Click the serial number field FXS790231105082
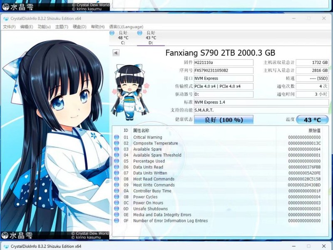 (224, 70)
